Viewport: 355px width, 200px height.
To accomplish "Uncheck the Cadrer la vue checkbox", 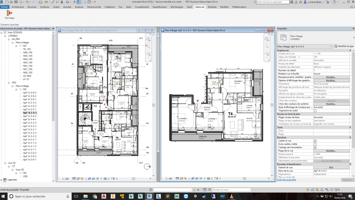I will (x=315, y=141).
